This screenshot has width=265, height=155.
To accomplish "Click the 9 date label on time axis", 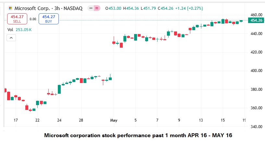I will point(179,120).
